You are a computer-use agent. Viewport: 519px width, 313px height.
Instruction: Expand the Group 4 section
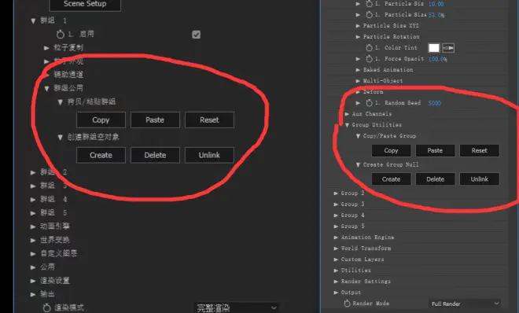(x=336, y=215)
